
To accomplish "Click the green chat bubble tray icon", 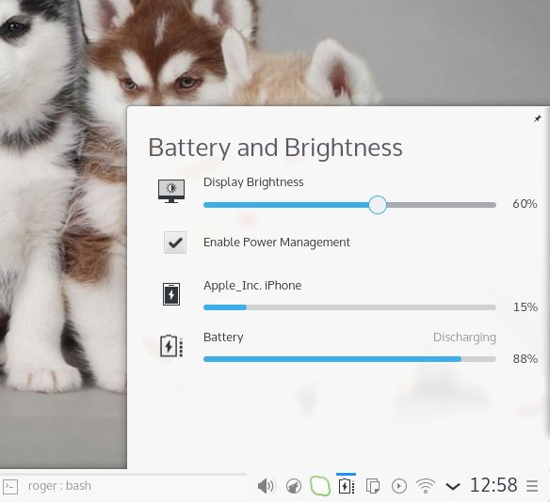I will [x=320, y=486].
